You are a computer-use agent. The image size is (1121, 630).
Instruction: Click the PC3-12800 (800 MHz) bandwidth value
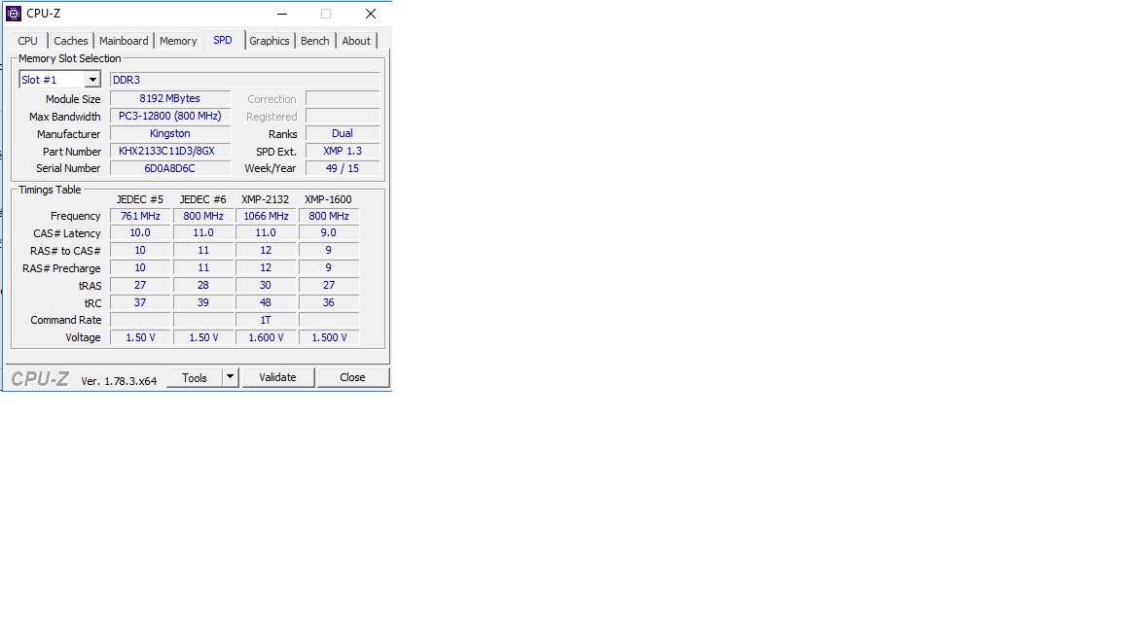click(x=170, y=116)
